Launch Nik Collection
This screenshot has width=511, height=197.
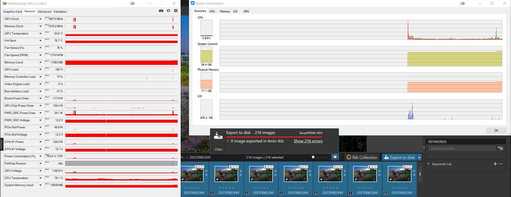coord(362,157)
